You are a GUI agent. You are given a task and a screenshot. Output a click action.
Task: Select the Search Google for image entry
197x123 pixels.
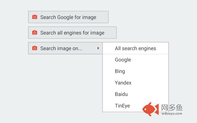[68, 17]
